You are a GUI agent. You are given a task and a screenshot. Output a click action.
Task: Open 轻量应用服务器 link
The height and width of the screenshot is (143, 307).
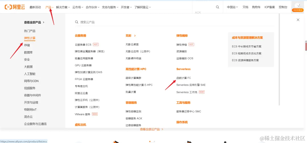(x=84, y=58)
